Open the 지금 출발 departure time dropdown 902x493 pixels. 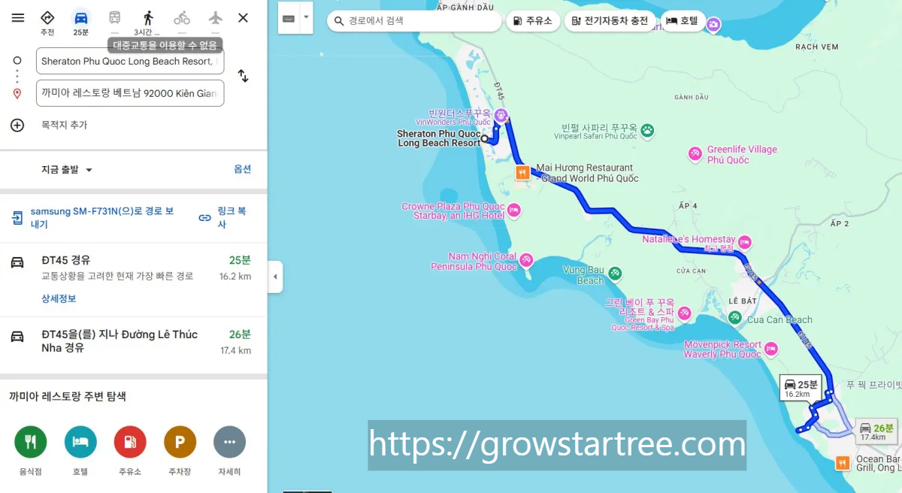(x=67, y=170)
